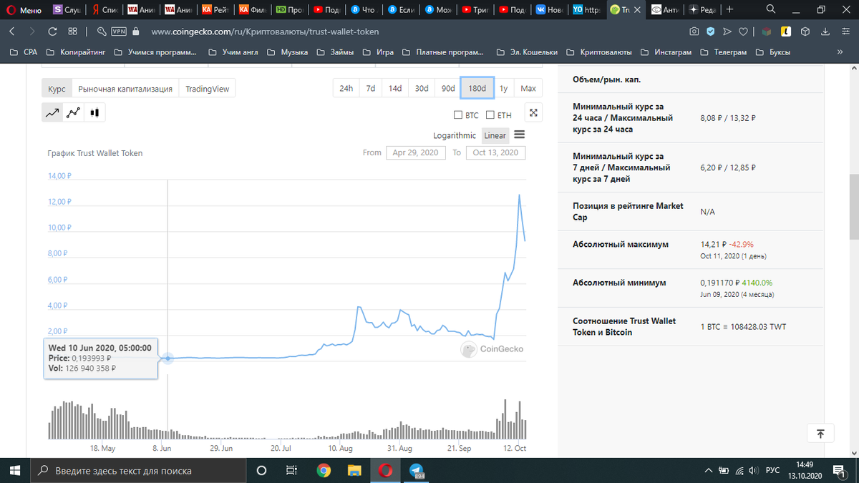Open the send flow arrow icon
Viewport: 859px width, 483px height.
[x=727, y=31]
